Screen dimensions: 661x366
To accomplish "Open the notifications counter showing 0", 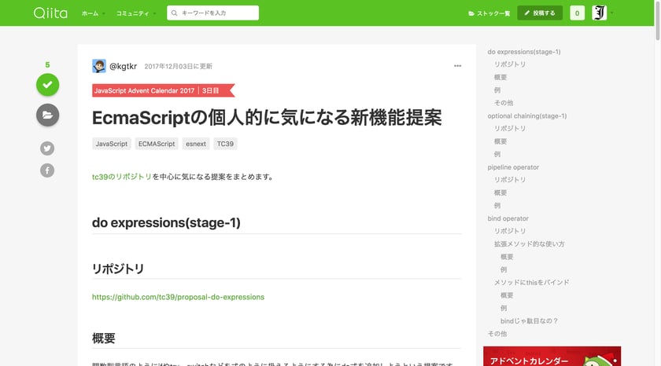I will [577, 13].
